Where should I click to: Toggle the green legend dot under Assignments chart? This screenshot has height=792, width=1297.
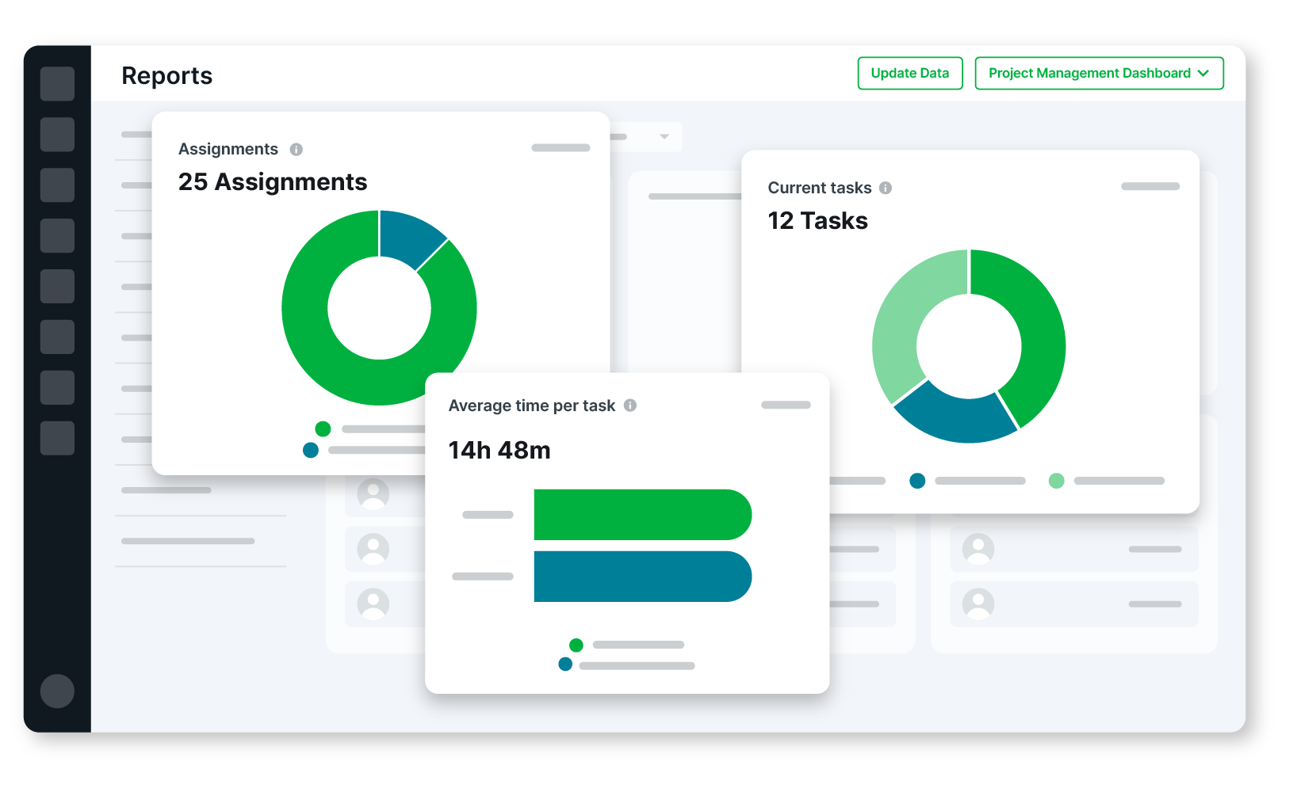click(x=323, y=429)
